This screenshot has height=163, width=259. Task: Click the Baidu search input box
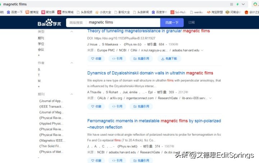pos(123,22)
